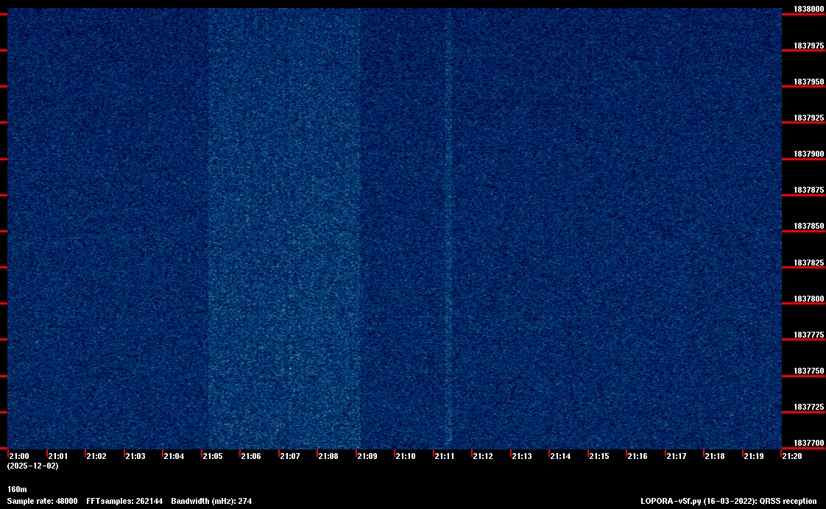Click the 1837925 frequency label

808,118
